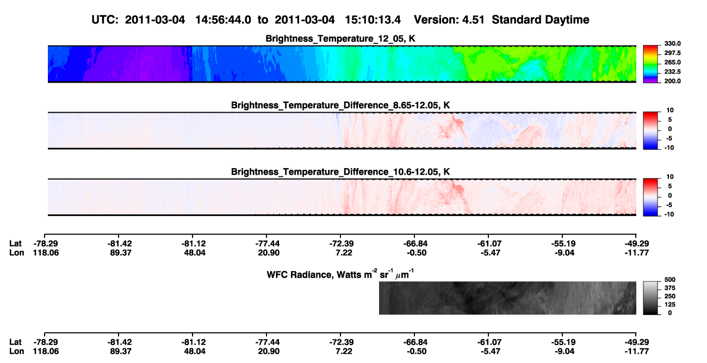Click upper axis latitude '-49.29'
707x363 pixels.
click(x=636, y=243)
